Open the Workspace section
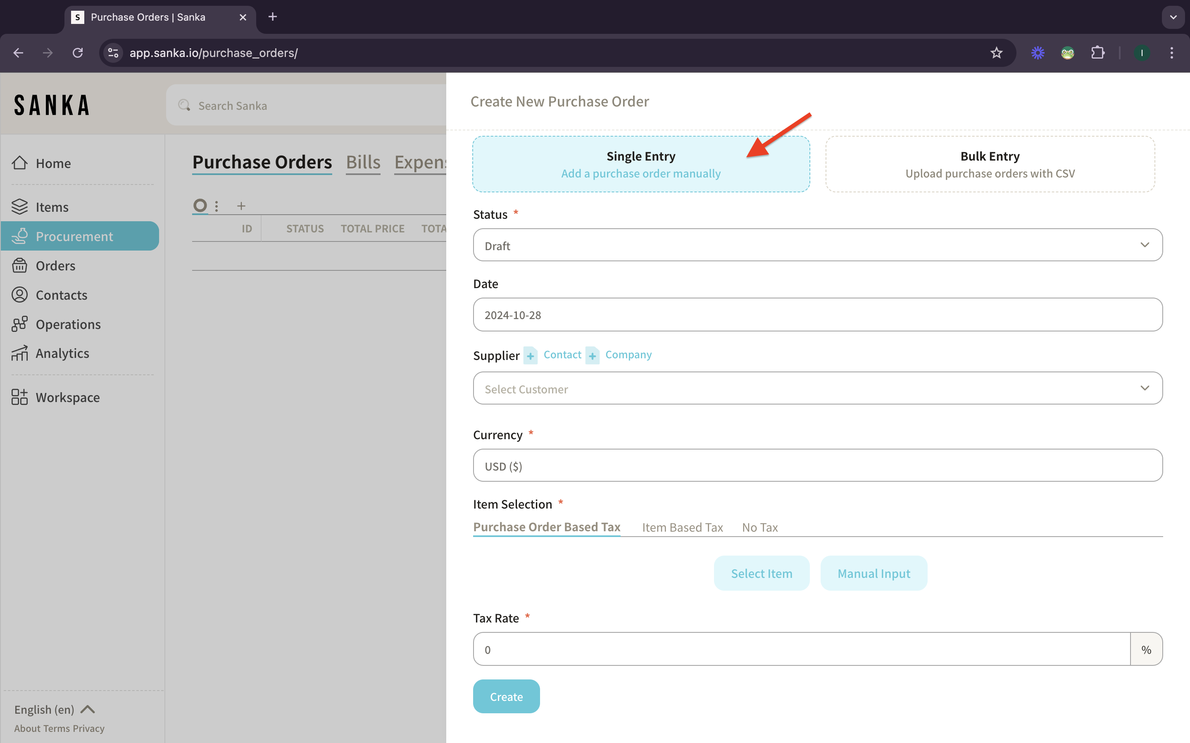 tap(67, 397)
